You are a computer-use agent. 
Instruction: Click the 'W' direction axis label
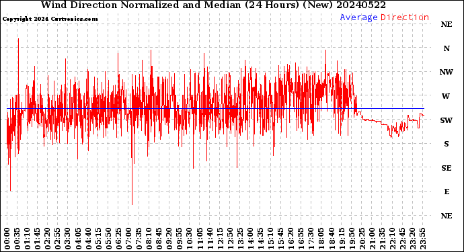pyautogui.click(x=446, y=96)
